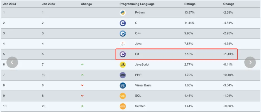Click the C# logo icon
Image resolution: width=261 pixels, height=112 pixels.
123,54
